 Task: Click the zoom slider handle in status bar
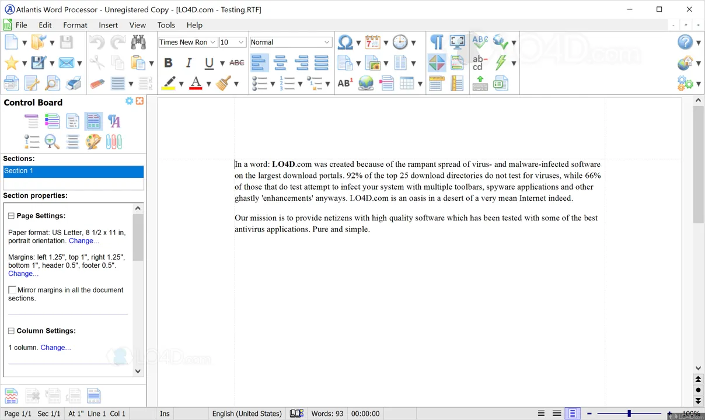(629, 414)
